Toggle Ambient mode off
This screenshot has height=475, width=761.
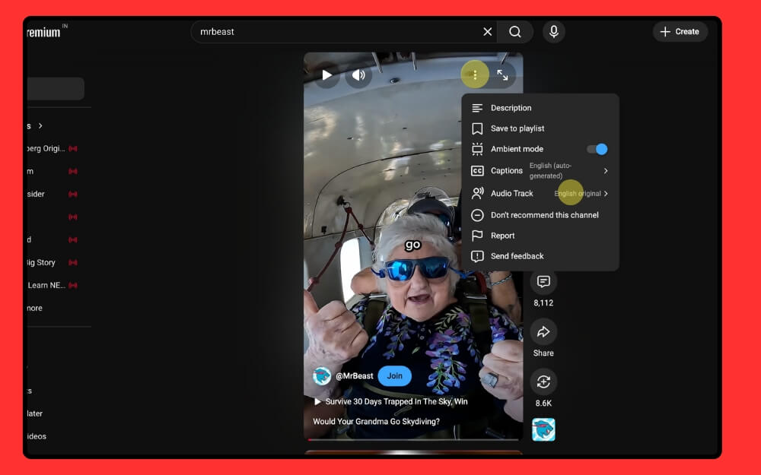(597, 148)
